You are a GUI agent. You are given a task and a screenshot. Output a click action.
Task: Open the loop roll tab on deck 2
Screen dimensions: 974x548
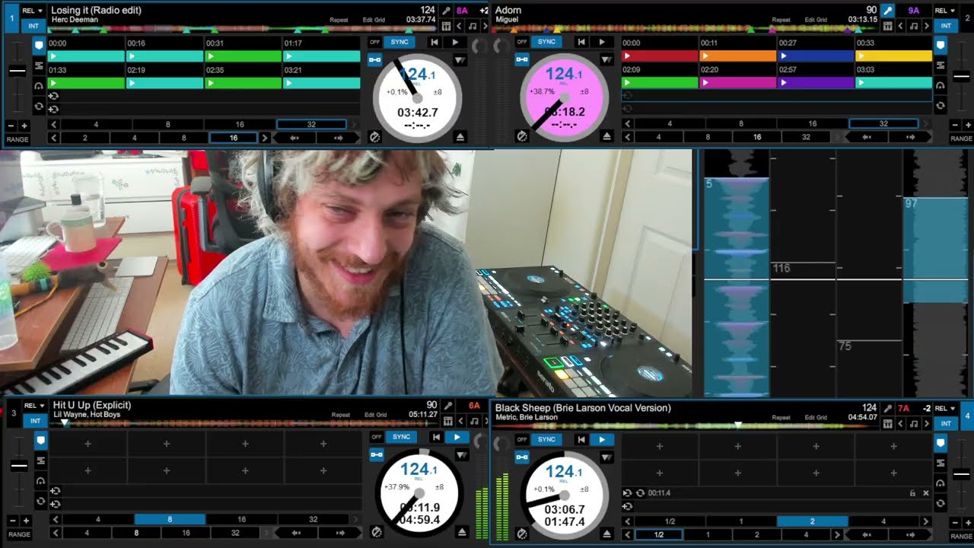(x=941, y=106)
